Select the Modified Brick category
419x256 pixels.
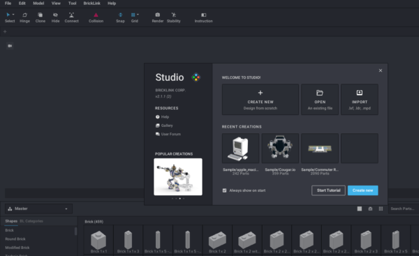[x=17, y=248]
